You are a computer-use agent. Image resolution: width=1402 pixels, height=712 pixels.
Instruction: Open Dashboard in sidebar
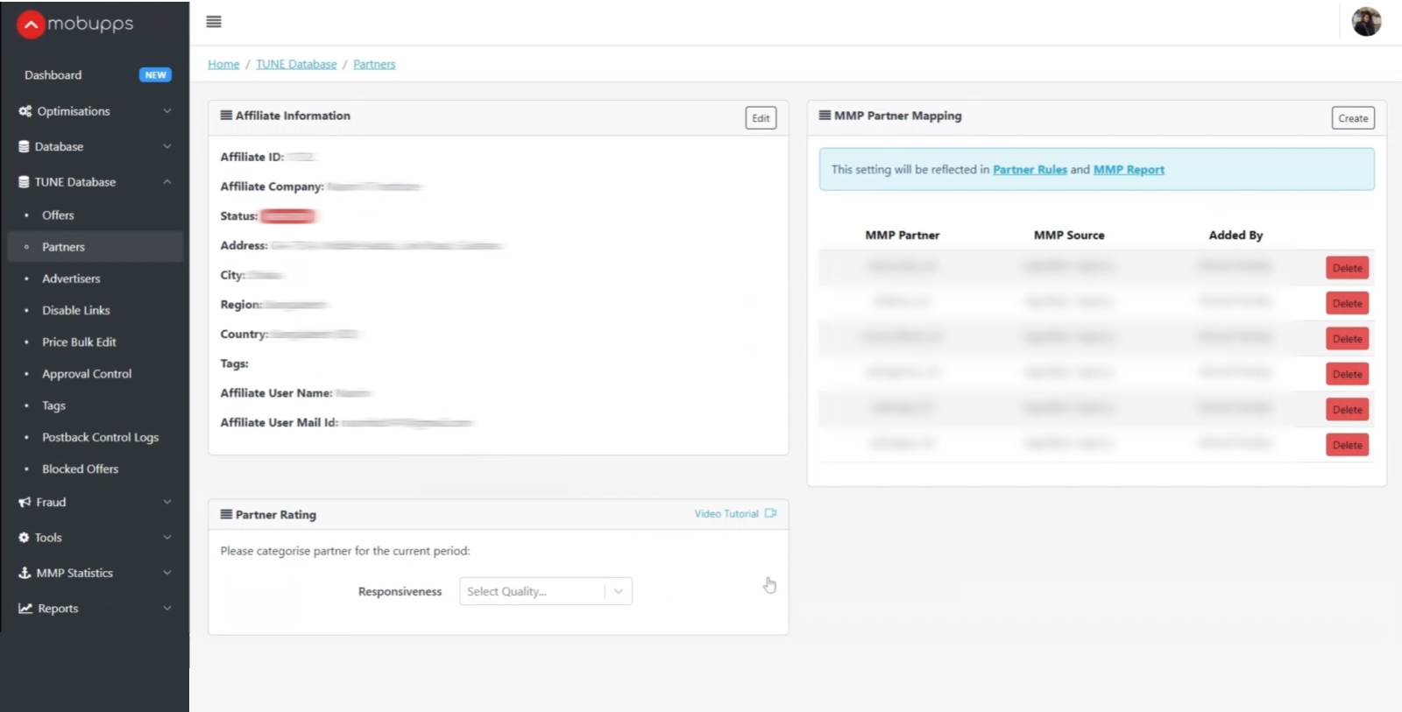click(x=53, y=75)
